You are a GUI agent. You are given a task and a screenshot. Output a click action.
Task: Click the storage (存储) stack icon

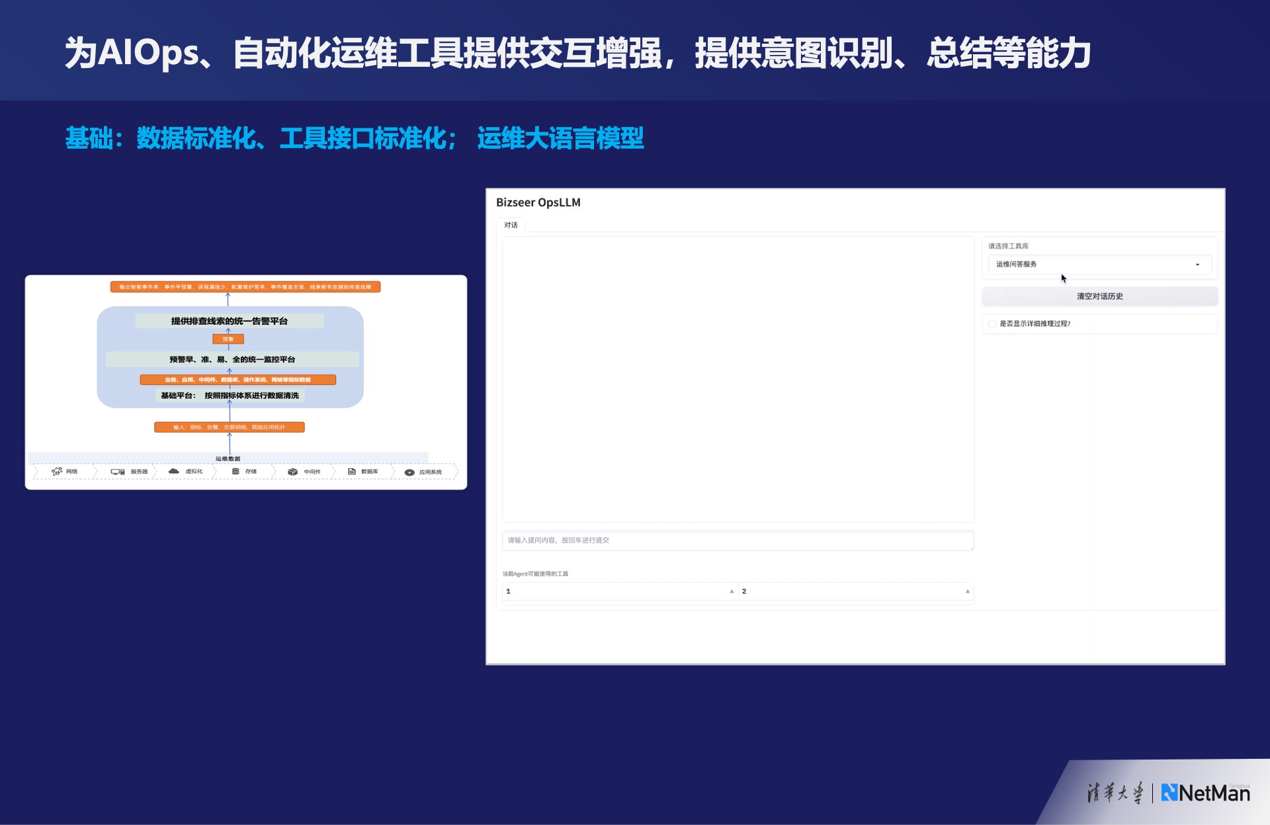[235, 471]
